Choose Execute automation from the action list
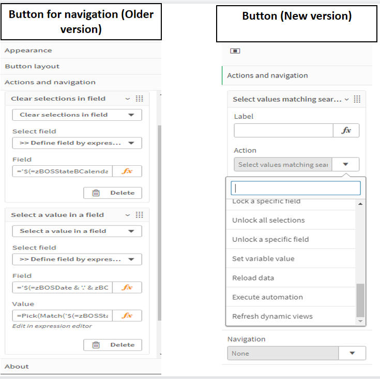Viewport: 380px width, 379px height. 267,297
